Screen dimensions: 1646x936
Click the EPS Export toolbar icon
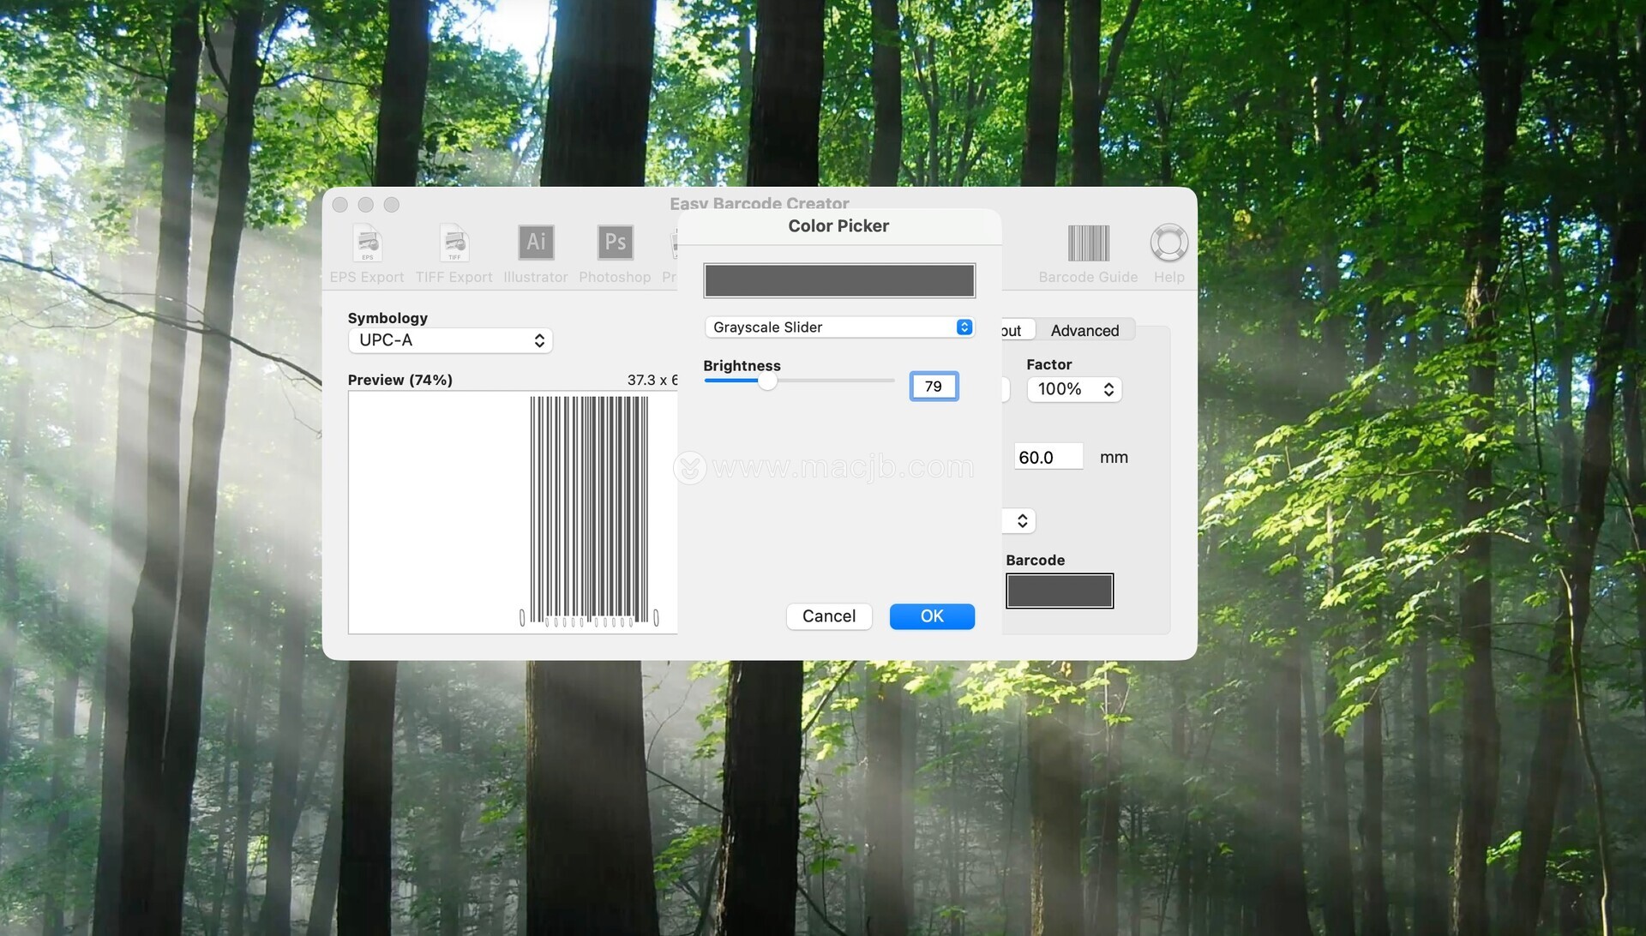(x=367, y=244)
